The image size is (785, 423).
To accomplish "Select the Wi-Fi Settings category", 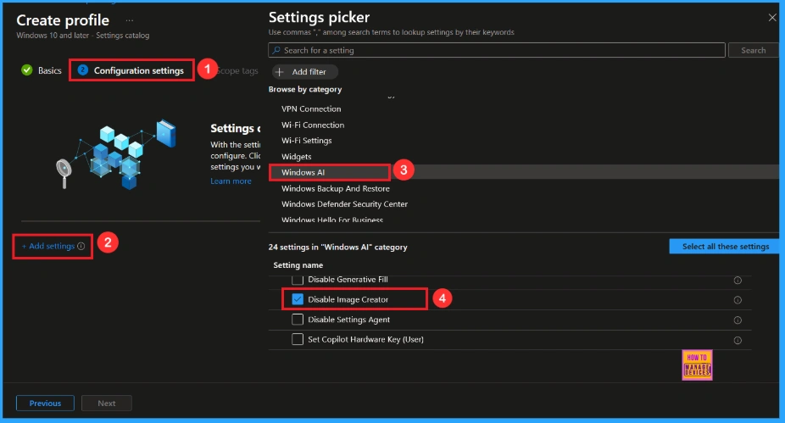I will [306, 141].
